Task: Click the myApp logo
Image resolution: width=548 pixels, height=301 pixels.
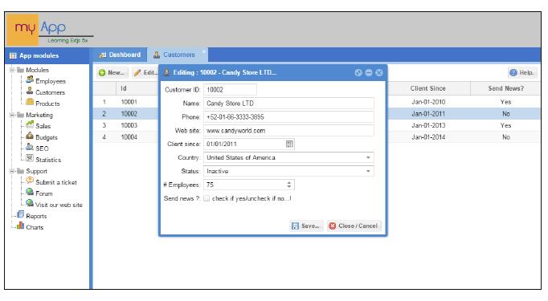Action: pos(50,30)
